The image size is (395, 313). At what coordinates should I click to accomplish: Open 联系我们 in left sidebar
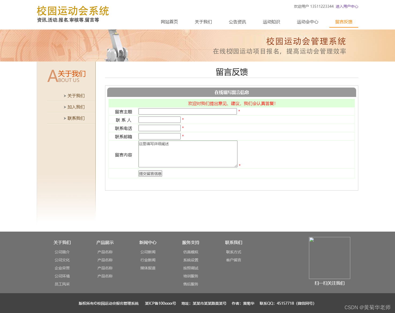(76, 118)
